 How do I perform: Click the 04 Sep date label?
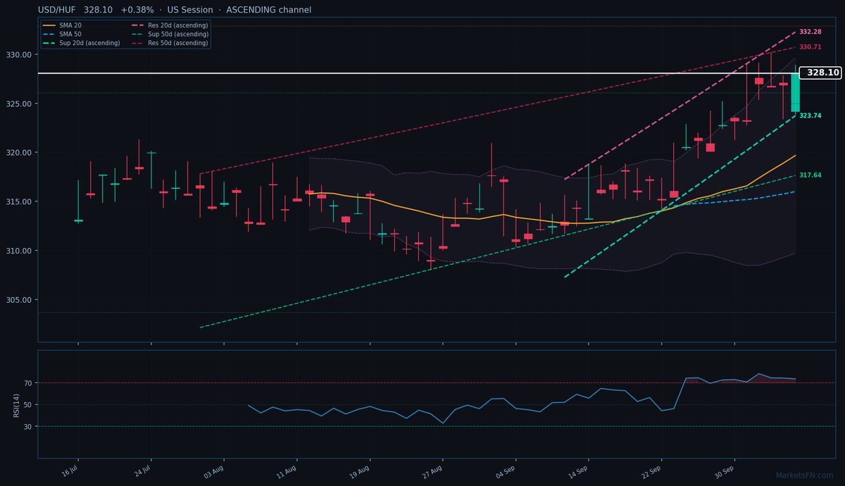[x=507, y=471]
